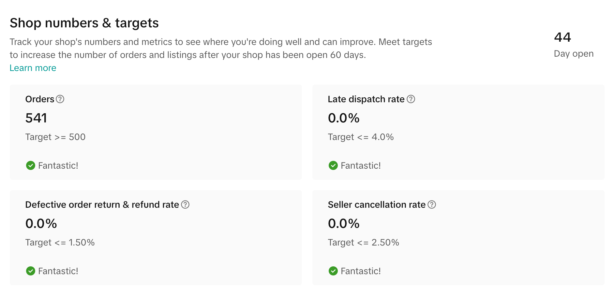Viewport: 615px width, 295px height.
Task: Click the Shop numbers & targets heading
Action: tap(84, 23)
